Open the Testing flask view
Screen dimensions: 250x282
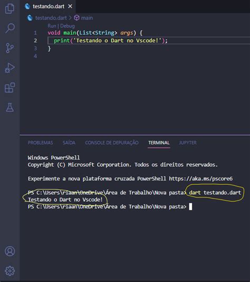coord(10,107)
